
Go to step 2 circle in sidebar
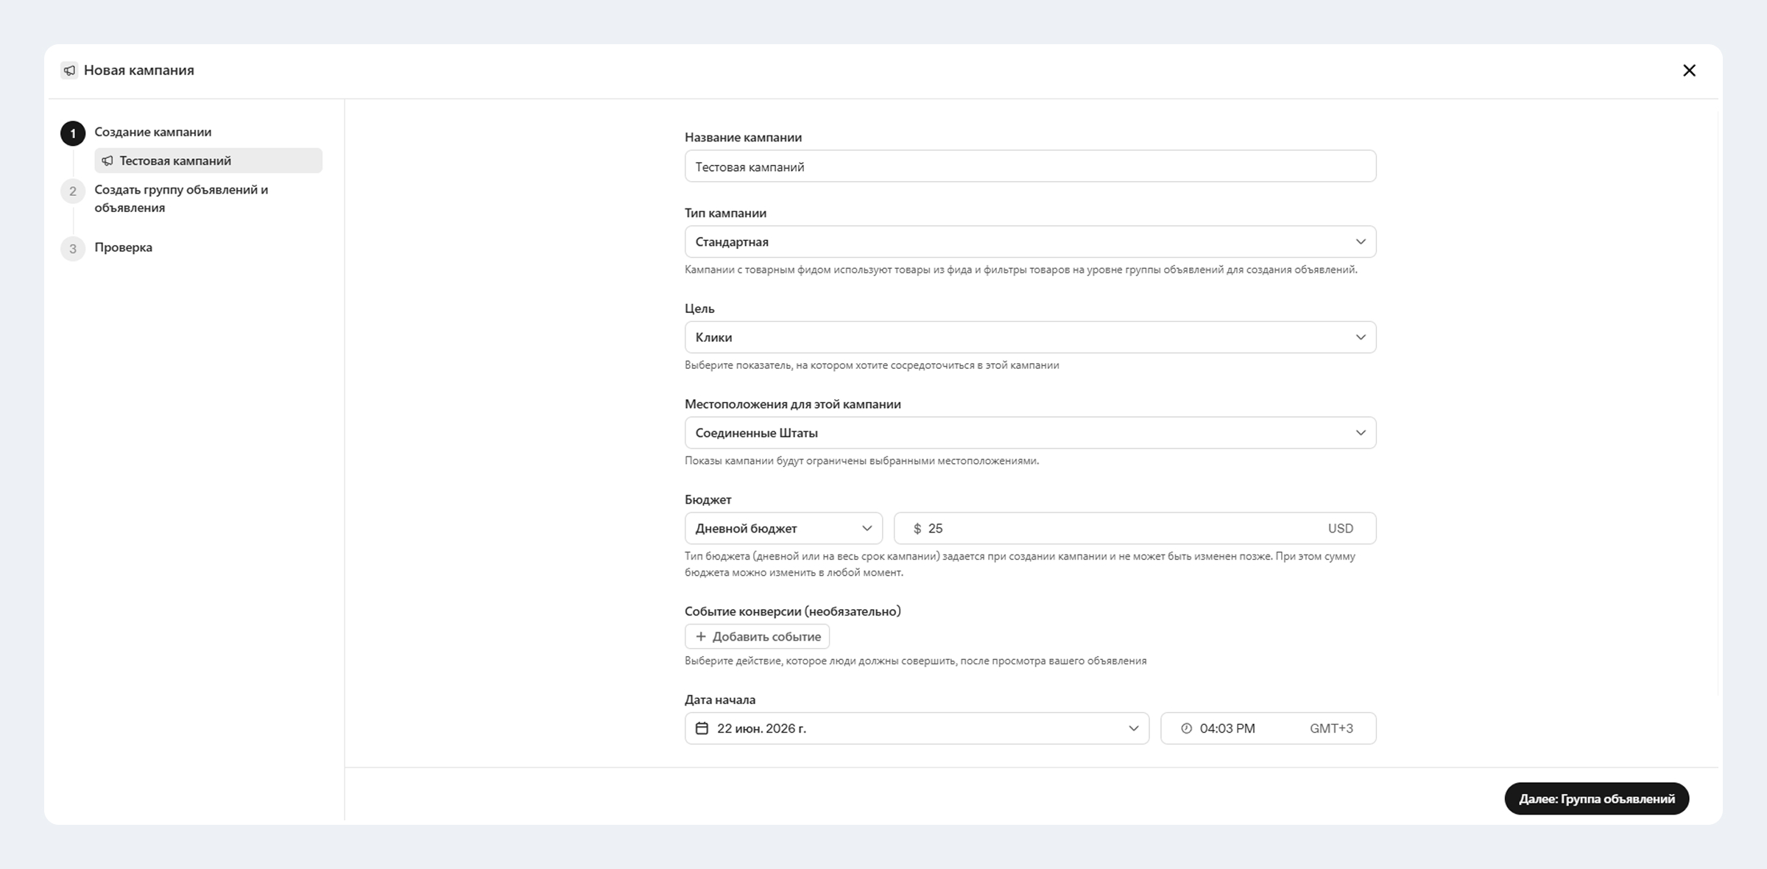pos(73,191)
